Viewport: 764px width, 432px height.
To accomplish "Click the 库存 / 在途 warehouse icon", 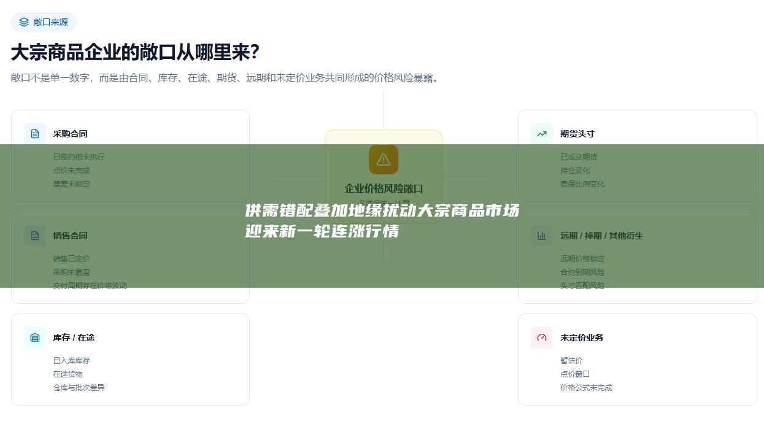I will (x=35, y=337).
